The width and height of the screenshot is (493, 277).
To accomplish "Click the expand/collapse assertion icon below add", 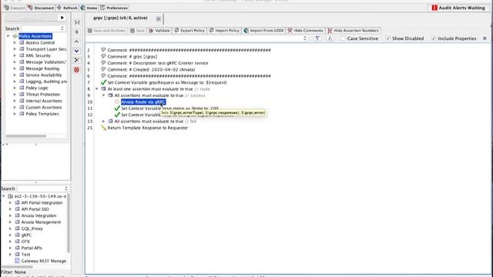I will tap(77, 32).
